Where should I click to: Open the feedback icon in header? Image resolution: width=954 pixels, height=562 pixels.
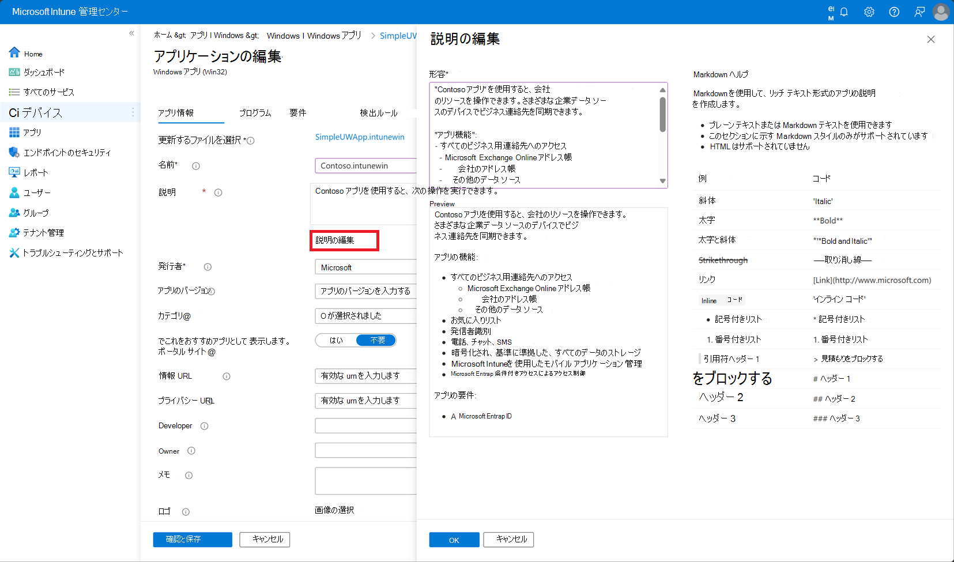point(919,12)
